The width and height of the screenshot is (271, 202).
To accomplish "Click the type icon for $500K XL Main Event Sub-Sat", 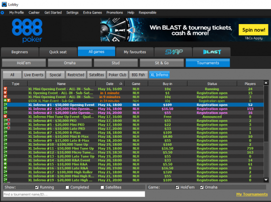I will 7,100.
